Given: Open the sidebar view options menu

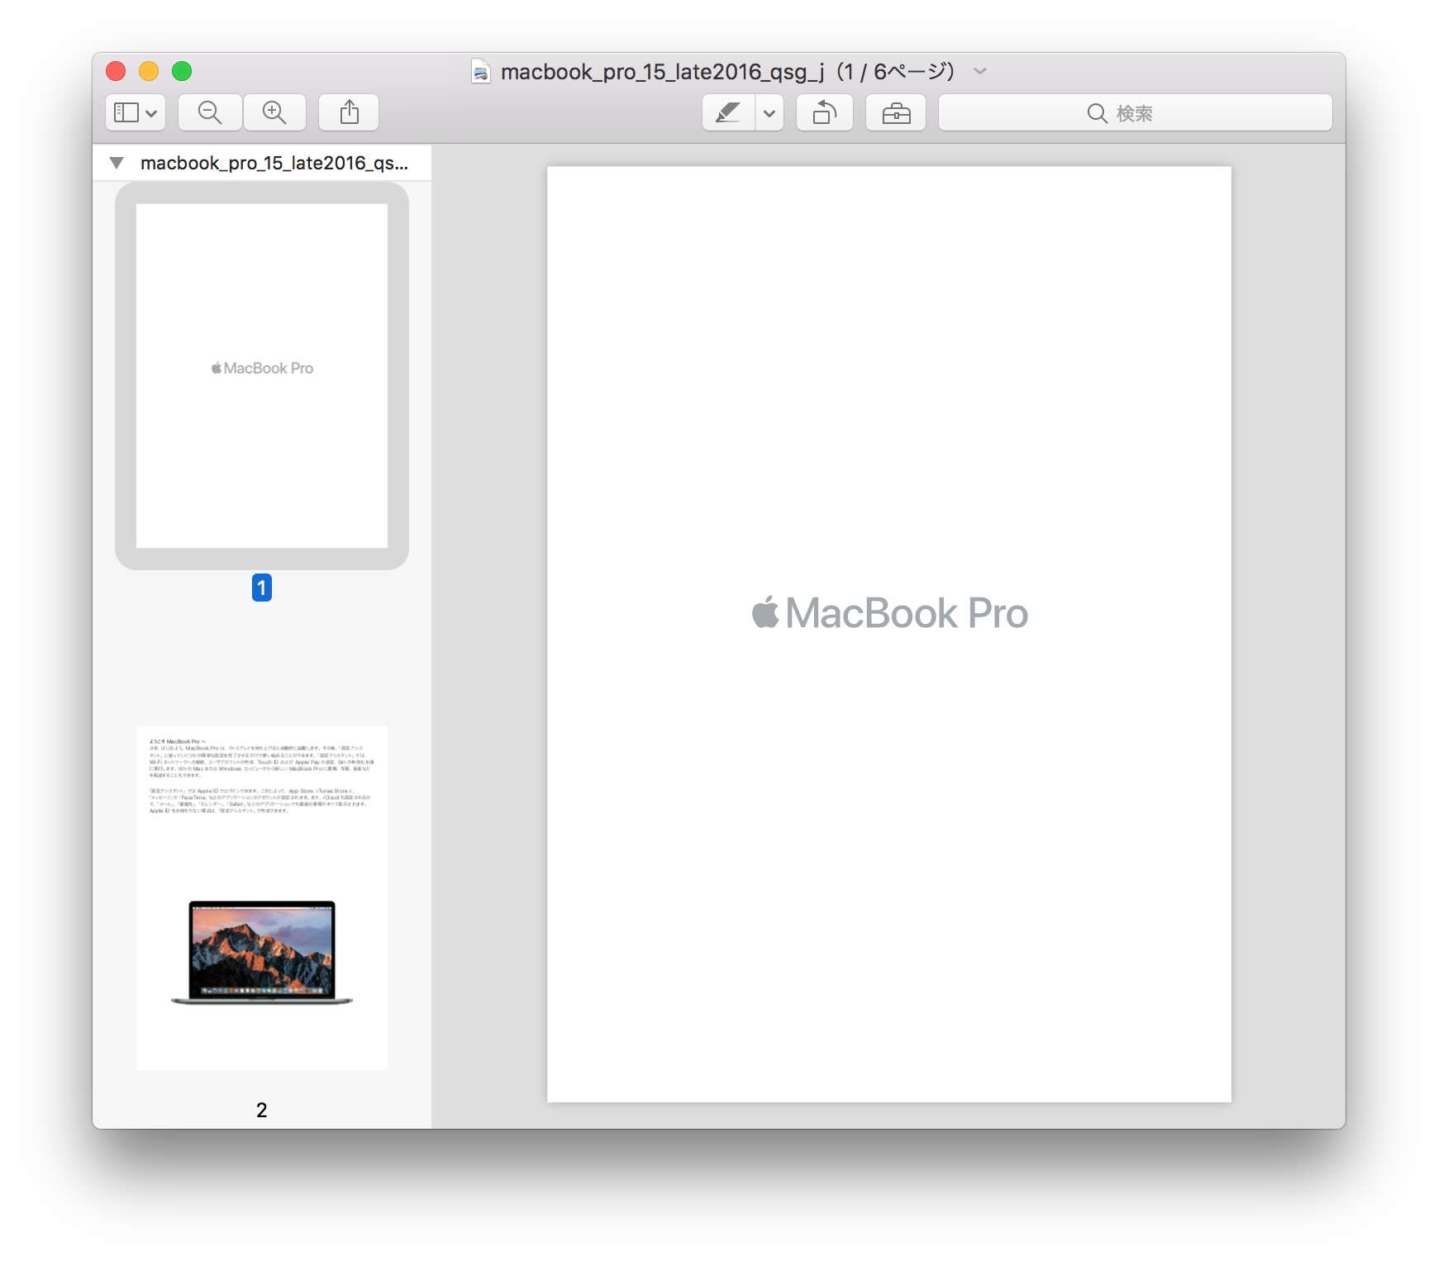Looking at the screenshot, I should click(x=136, y=112).
